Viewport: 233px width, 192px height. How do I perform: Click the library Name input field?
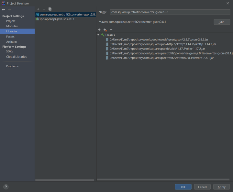170,12
